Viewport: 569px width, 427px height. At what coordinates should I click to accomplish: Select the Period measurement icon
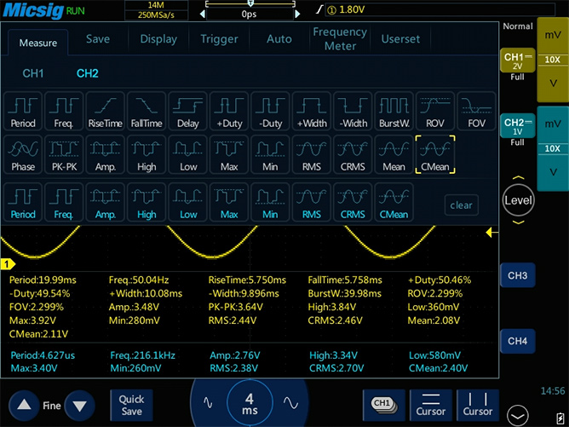[x=23, y=112]
